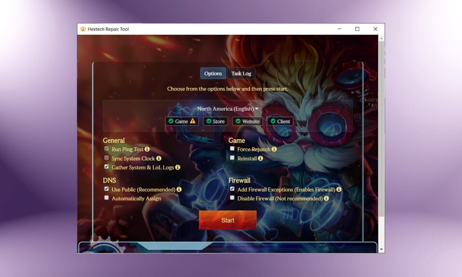Click the green check icon on Website status

pos(238,121)
